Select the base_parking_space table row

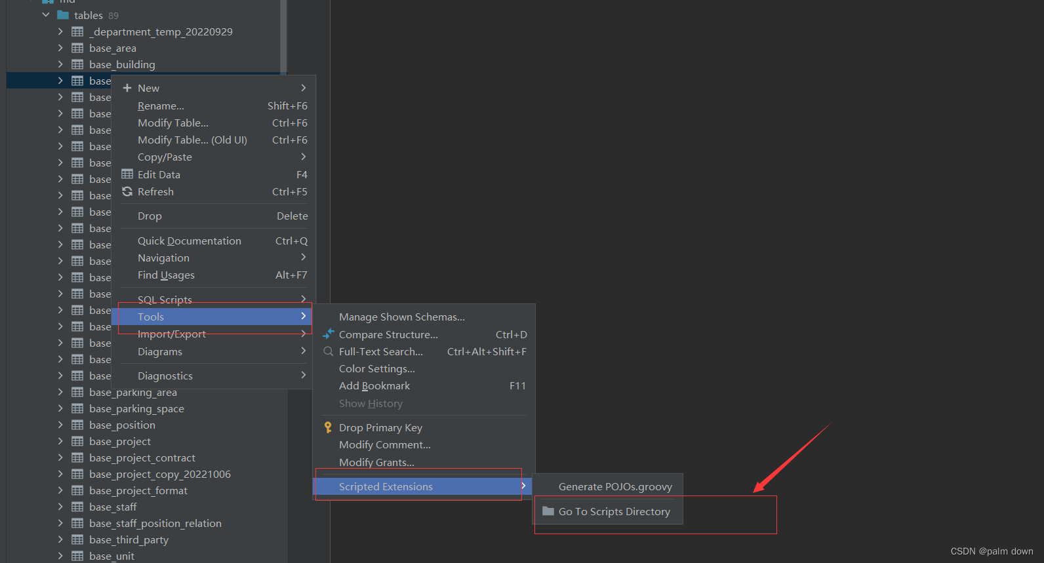147,408
